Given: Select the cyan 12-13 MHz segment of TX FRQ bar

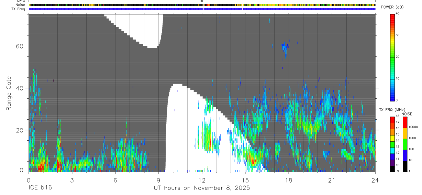Looking at the screenshot, I should 392,151.
